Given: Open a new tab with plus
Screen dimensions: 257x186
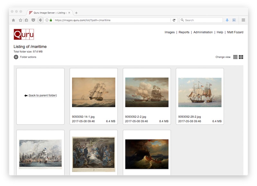Looking at the screenshot, I should tap(76, 13).
